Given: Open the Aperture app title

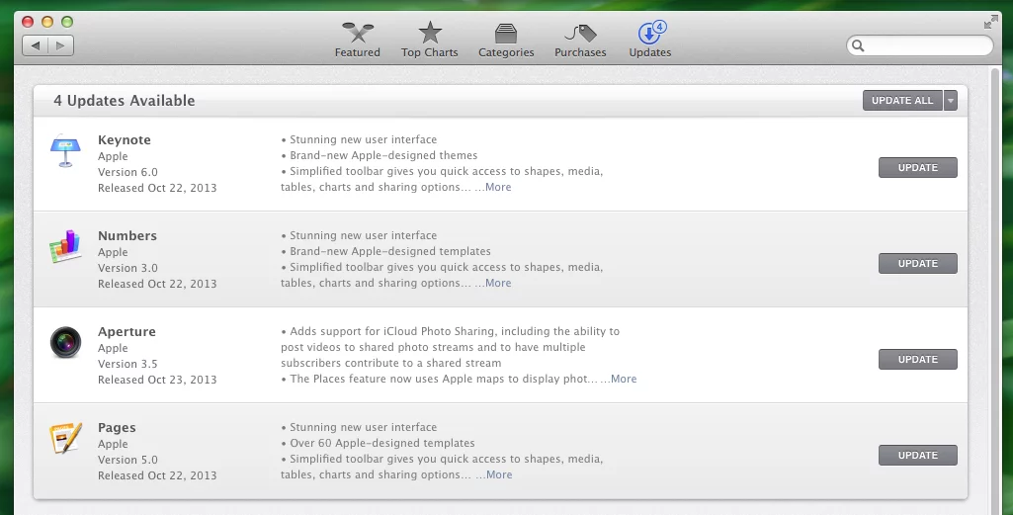Looking at the screenshot, I should [127, 331].
